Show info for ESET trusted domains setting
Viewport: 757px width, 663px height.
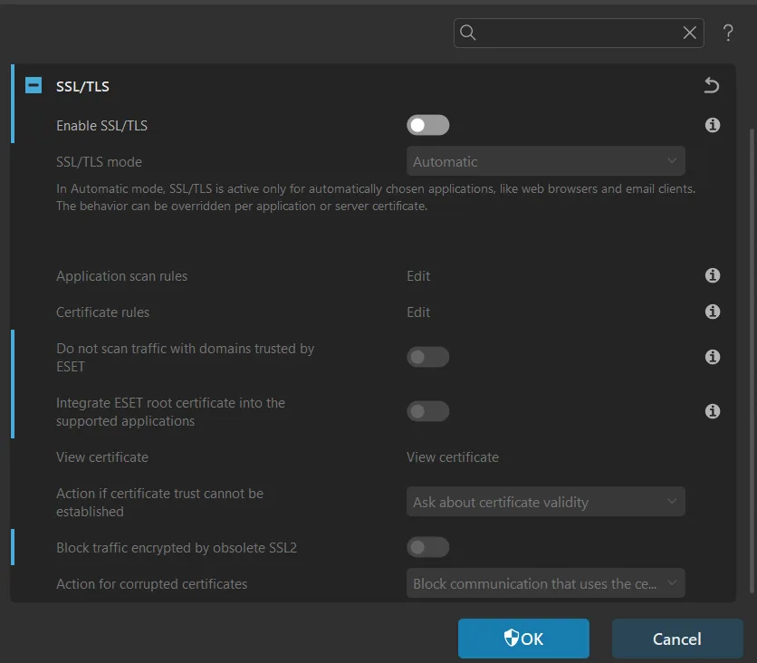click(x=712, y=357)
